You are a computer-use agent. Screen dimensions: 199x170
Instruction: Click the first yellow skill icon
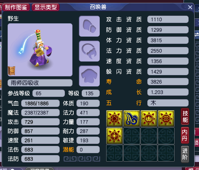(x=115, y=119)
